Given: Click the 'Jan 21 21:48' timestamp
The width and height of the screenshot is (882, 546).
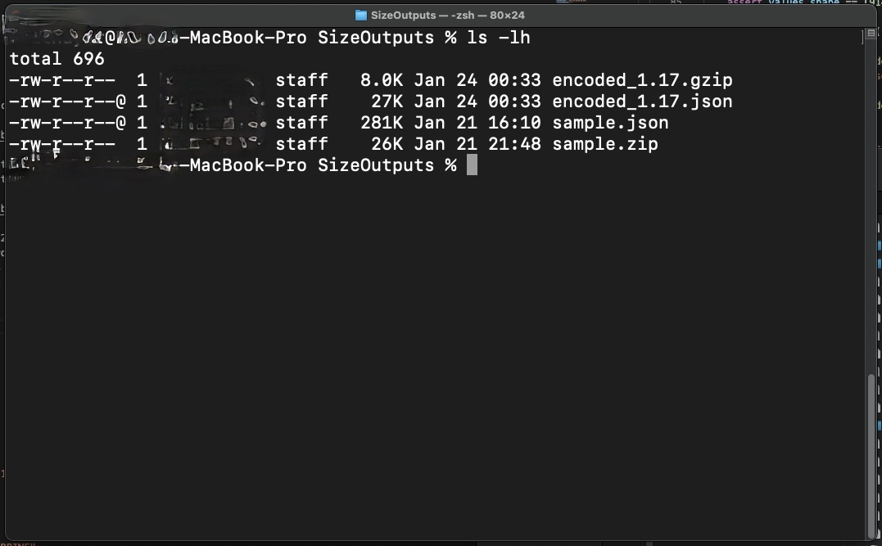Looking at the screenshot, I should (x=477, y=144).
